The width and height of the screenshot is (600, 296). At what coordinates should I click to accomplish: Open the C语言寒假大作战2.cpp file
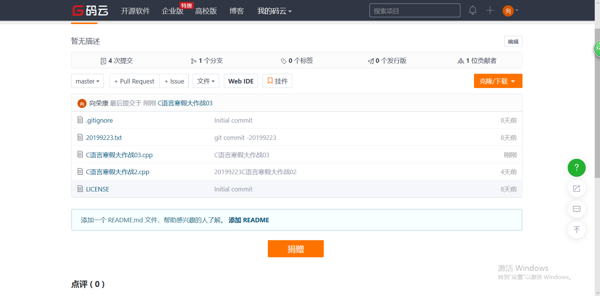pyautogui.click(x=118, y=172)
